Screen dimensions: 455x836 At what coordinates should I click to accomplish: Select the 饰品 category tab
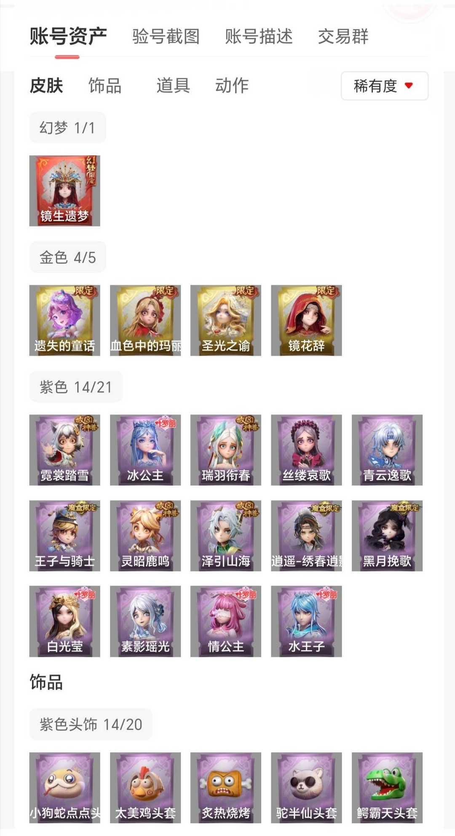(x=105, y=86)
